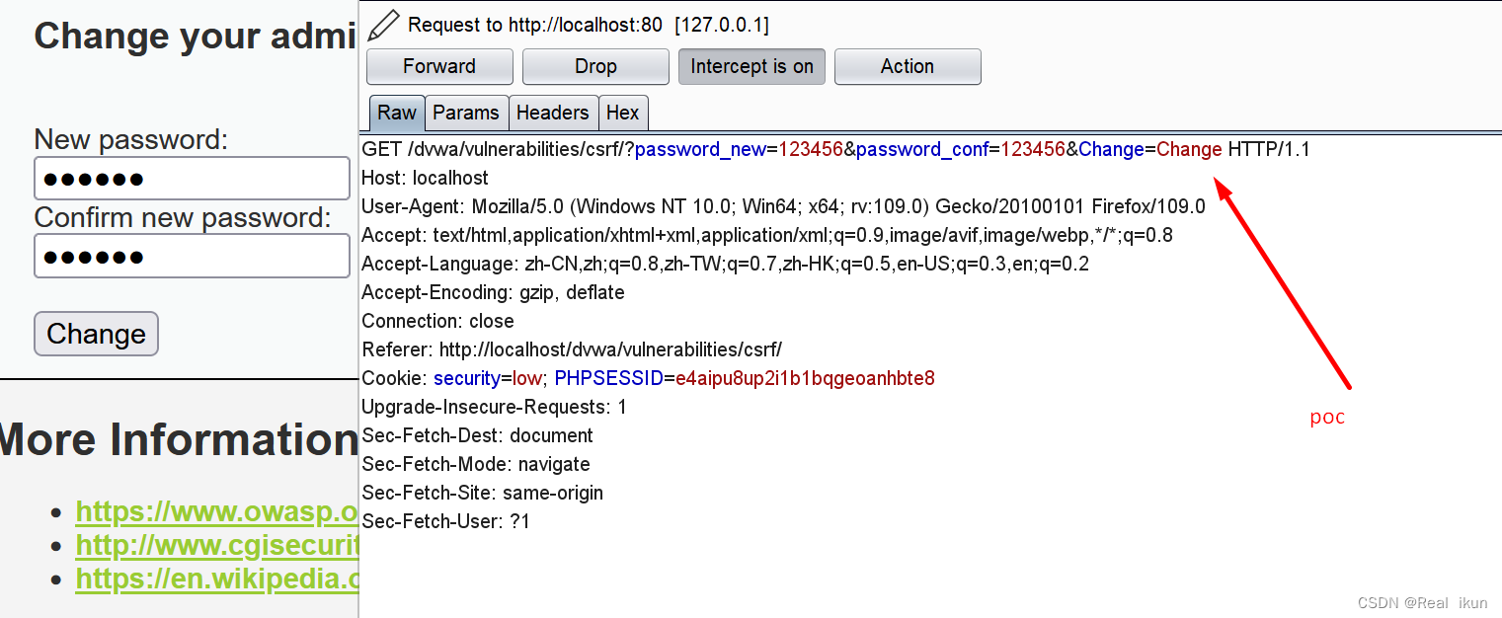Click the Sec-Fetch-User: ?1 line
The image size is (1502, 618).
click(x=445, y=522)
